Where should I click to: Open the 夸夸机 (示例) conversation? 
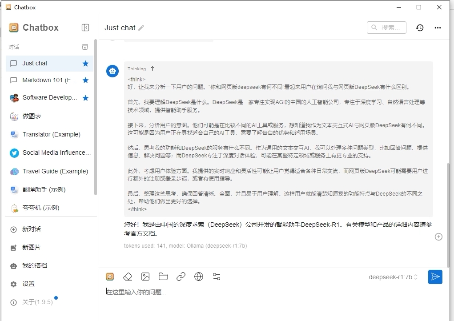pos(49,208)
